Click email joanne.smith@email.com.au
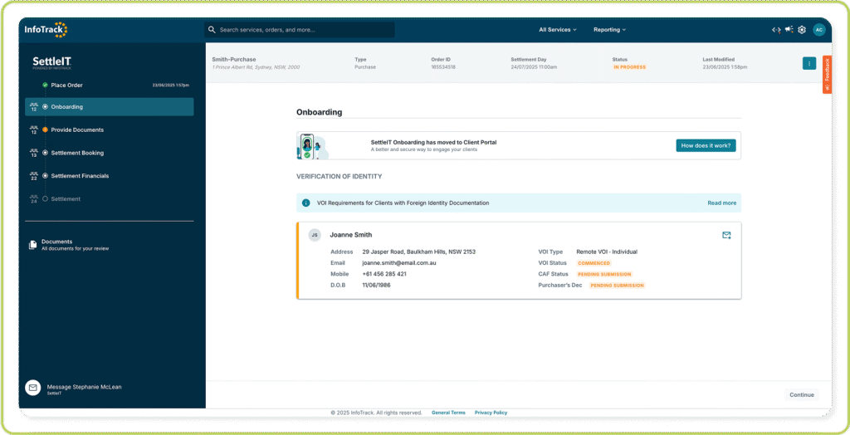850x435 pixels. [x=399, y=263]
